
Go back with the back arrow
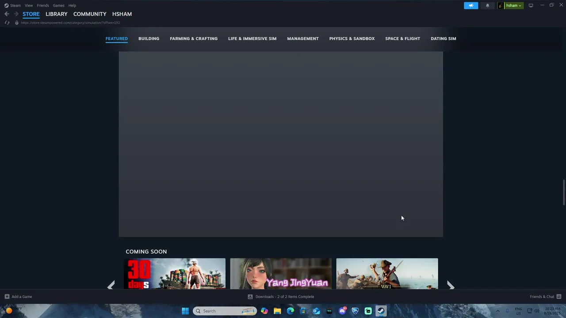7,14
